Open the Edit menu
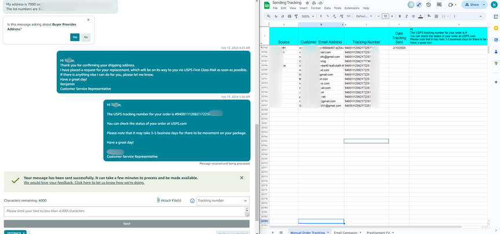The height and width of the screenshot is (234, 500). point(283,8)
